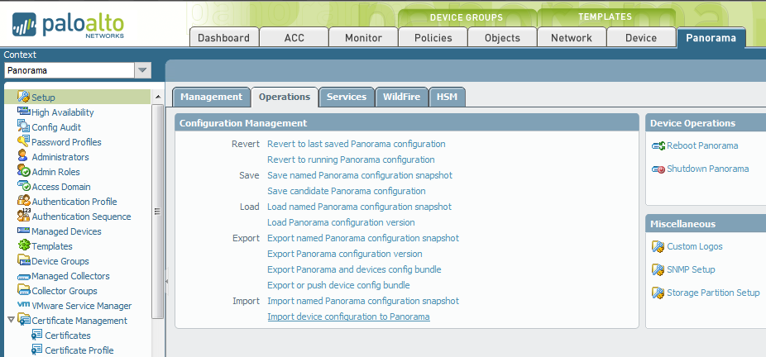Image resolution: width=766 pixels, height=357 pixels.
Task: Select Managed Devices in the sidebar
Action: coord(66,231)
